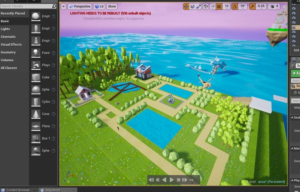Open the Perspective view mode menu
The image size is (300, 192).
click(80, 6)
